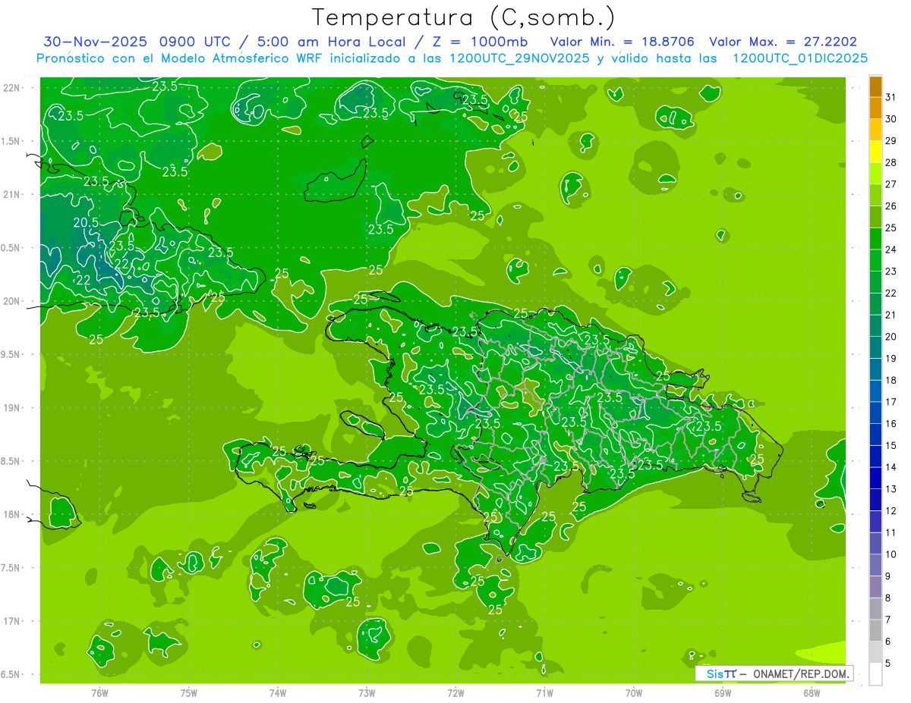The width and height of the screenshot is (911, 703).
Task: Click the "SisTT – ONAMET/REP.DOM." credit label
Action: pos(775,673)
